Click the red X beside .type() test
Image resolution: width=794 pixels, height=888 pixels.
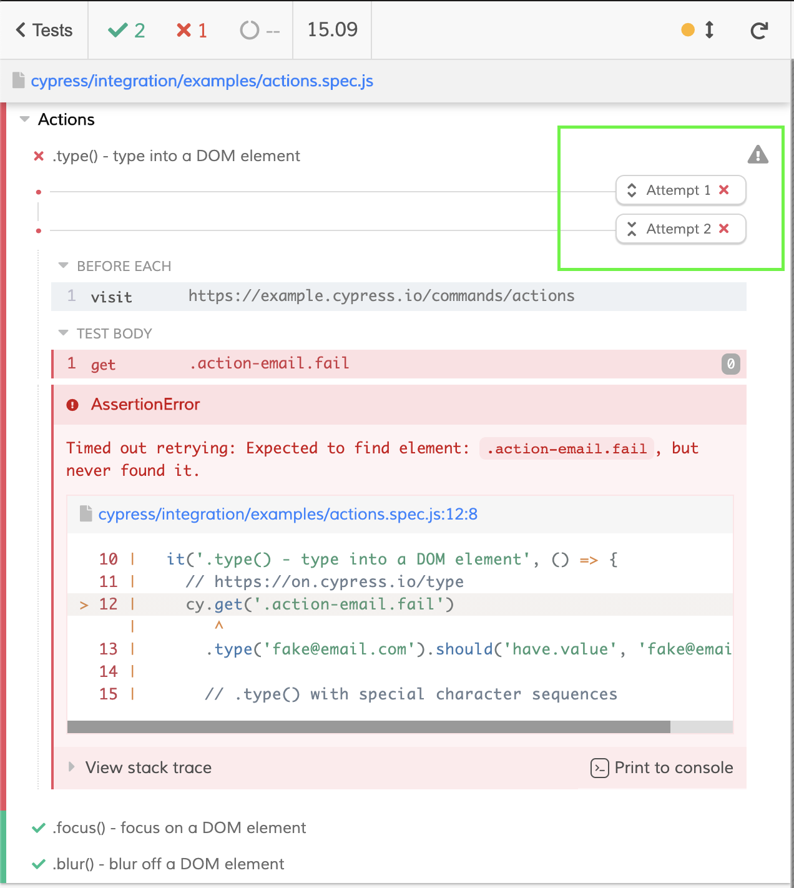click(x=39, y=155)
